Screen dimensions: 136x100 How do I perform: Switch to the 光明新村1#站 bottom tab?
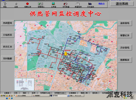click(x=45, y=93)
